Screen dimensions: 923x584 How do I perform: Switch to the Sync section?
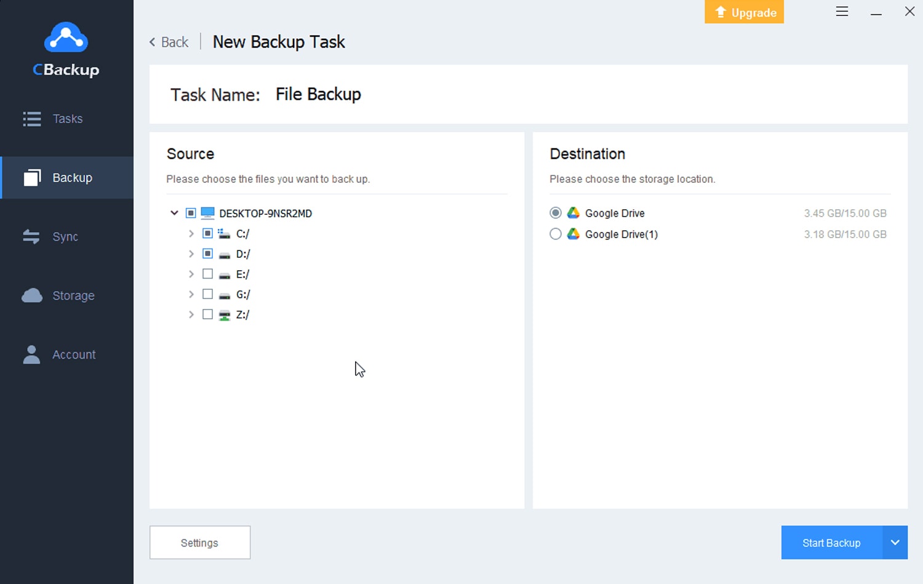[x=65, y=236]
